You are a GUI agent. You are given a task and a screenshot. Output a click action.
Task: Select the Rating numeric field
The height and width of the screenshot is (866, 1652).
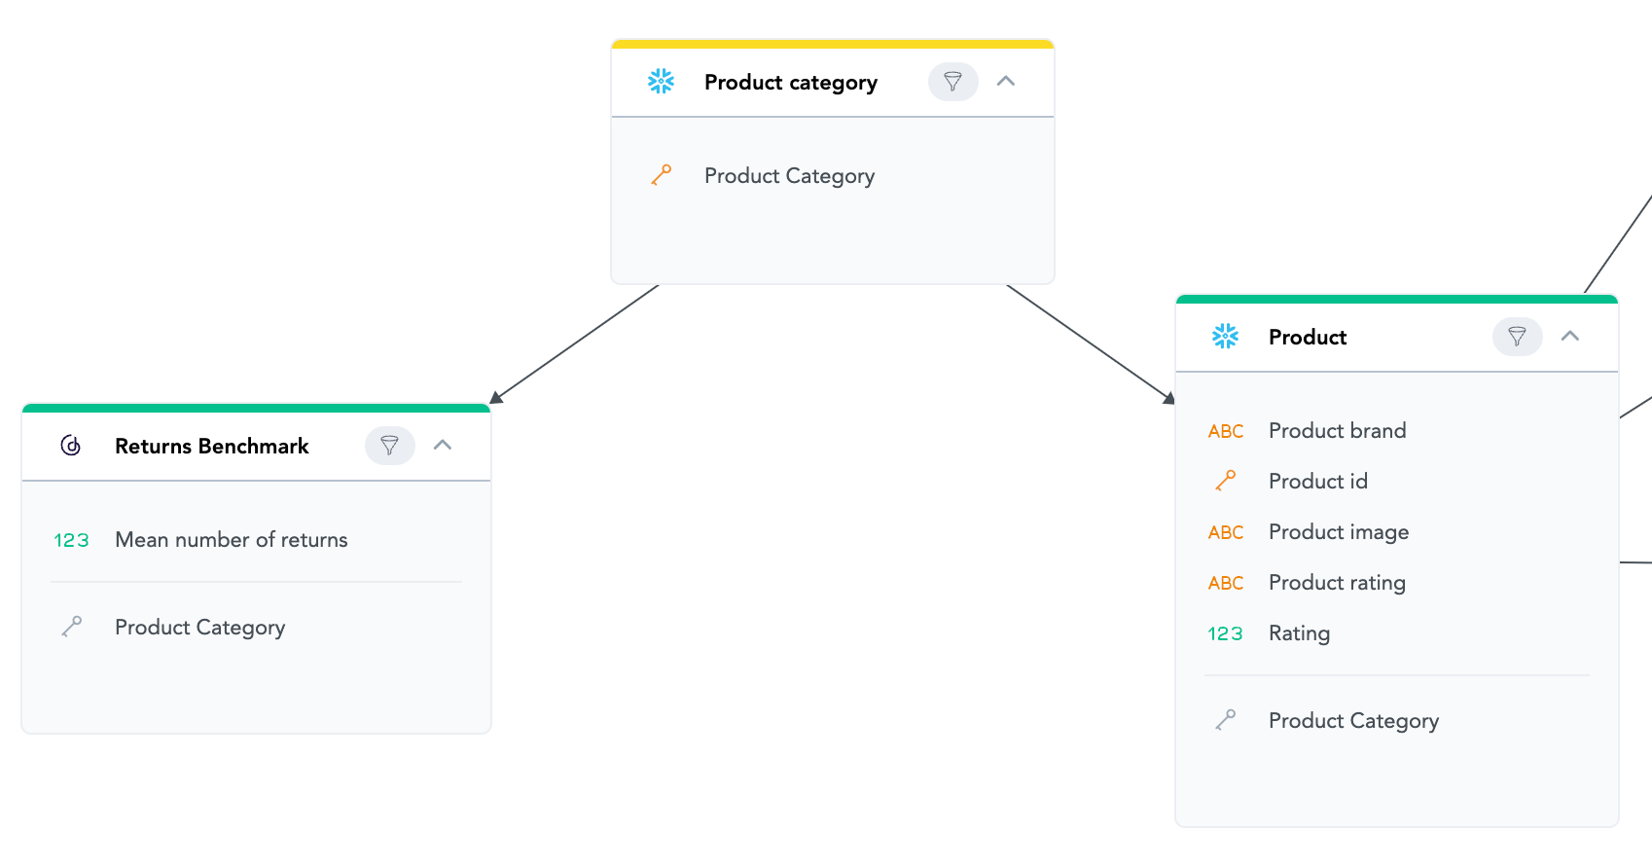pos(1299,633)
